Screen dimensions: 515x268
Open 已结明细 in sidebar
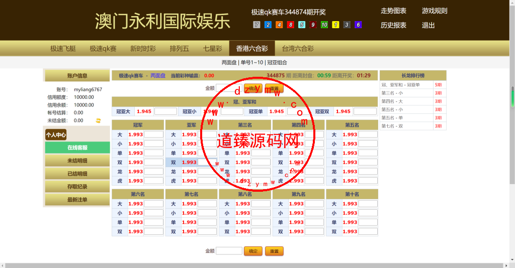coord(77,174)
